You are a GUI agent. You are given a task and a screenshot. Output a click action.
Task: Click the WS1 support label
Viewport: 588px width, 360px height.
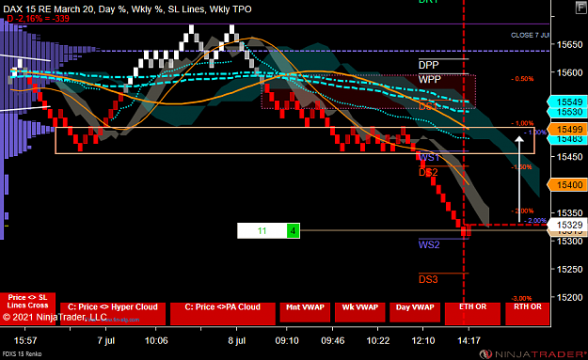[x=429, y=158]
